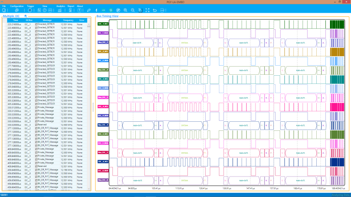Select the I3C_1_SDA channel label

pyautogui.click(x=103, y=33)
